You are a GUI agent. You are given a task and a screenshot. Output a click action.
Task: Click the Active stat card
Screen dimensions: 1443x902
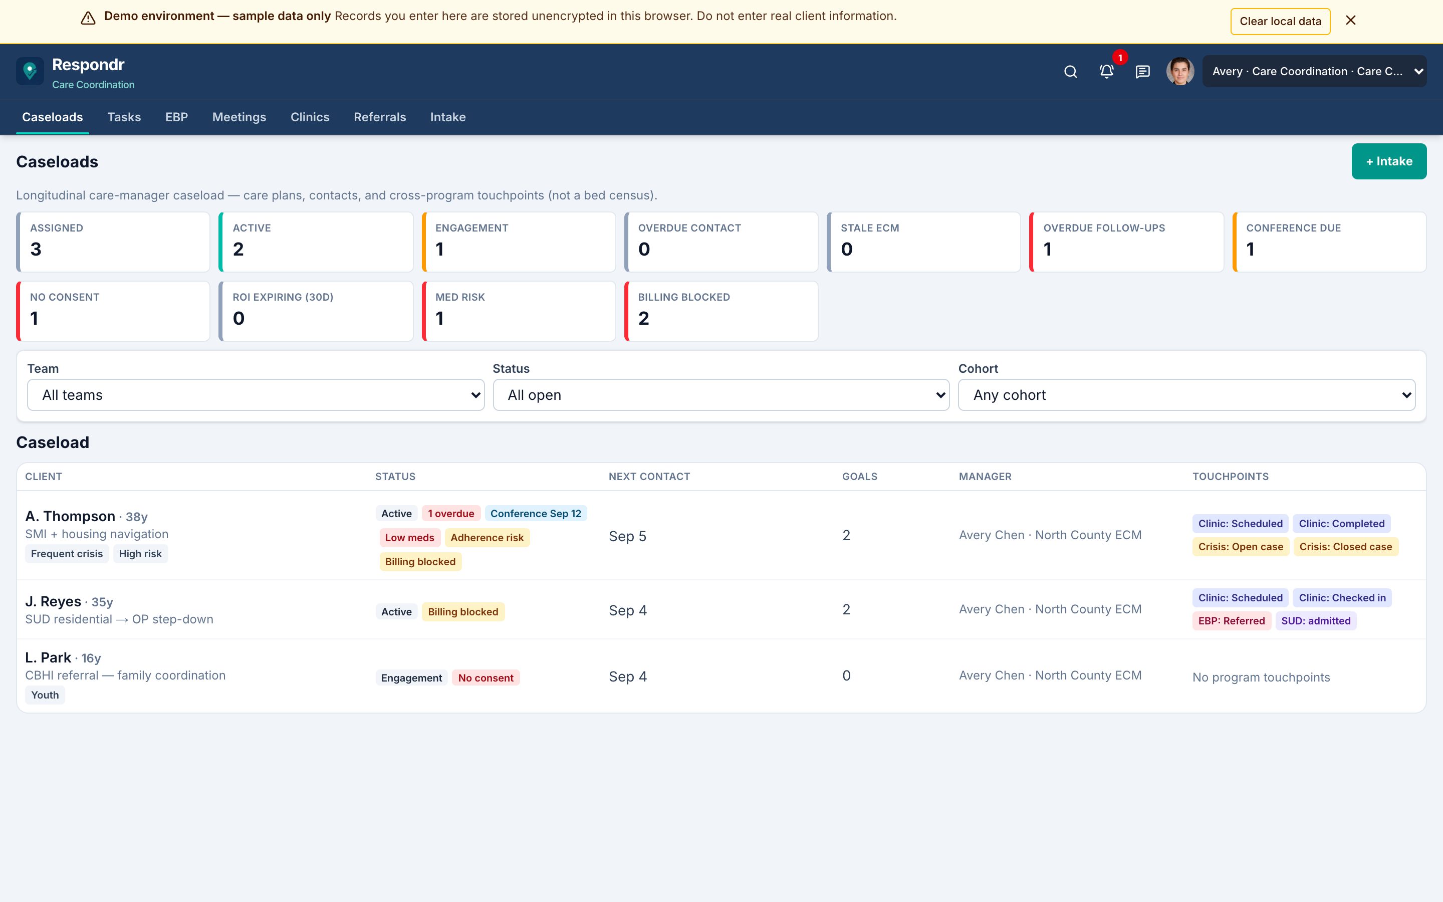[x=316, y=242]
